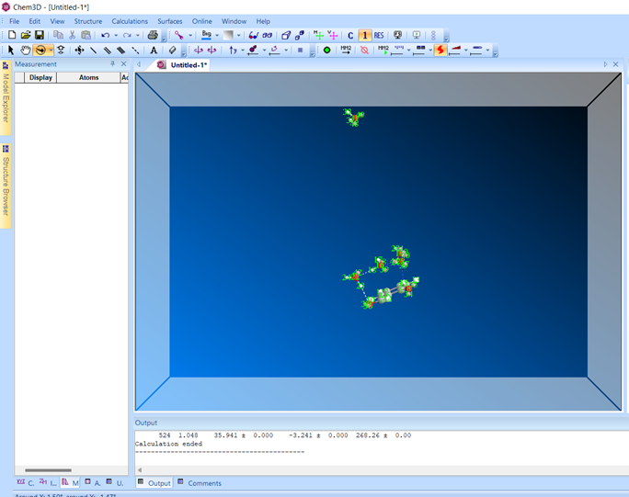Viewport: 629px width, 497px height.
Task: Choose the hand Translate tool
Action: point(26,51)
